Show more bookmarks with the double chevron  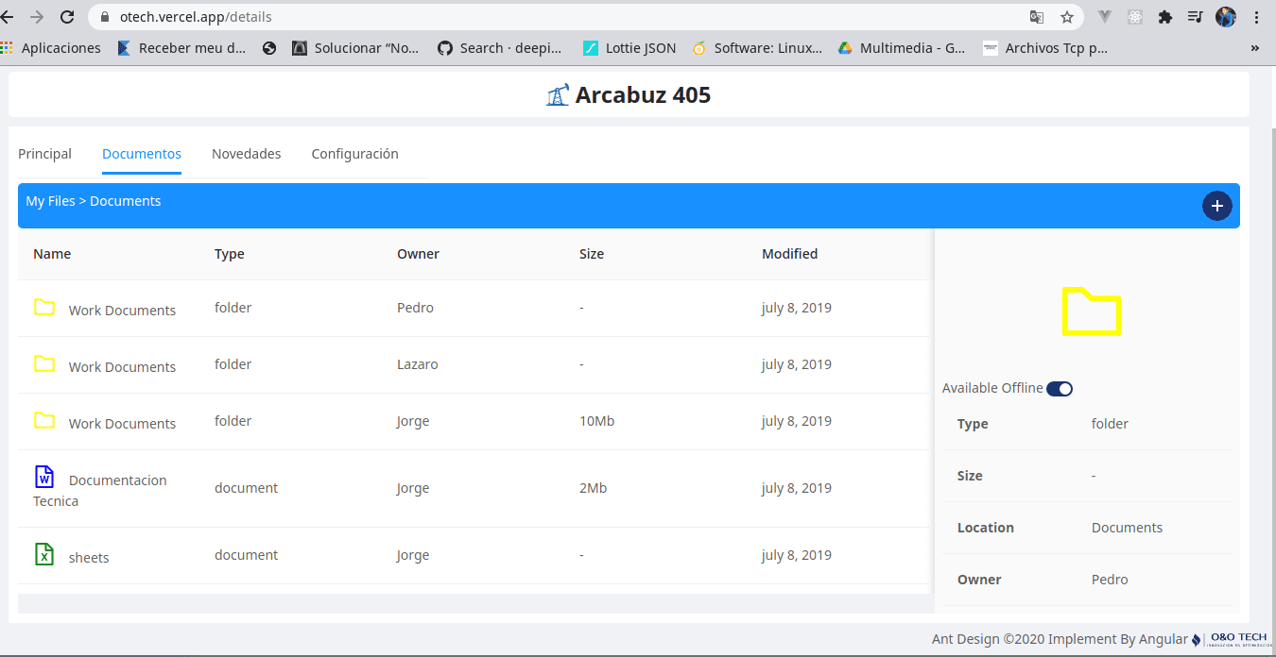[x=1255, y=48]
